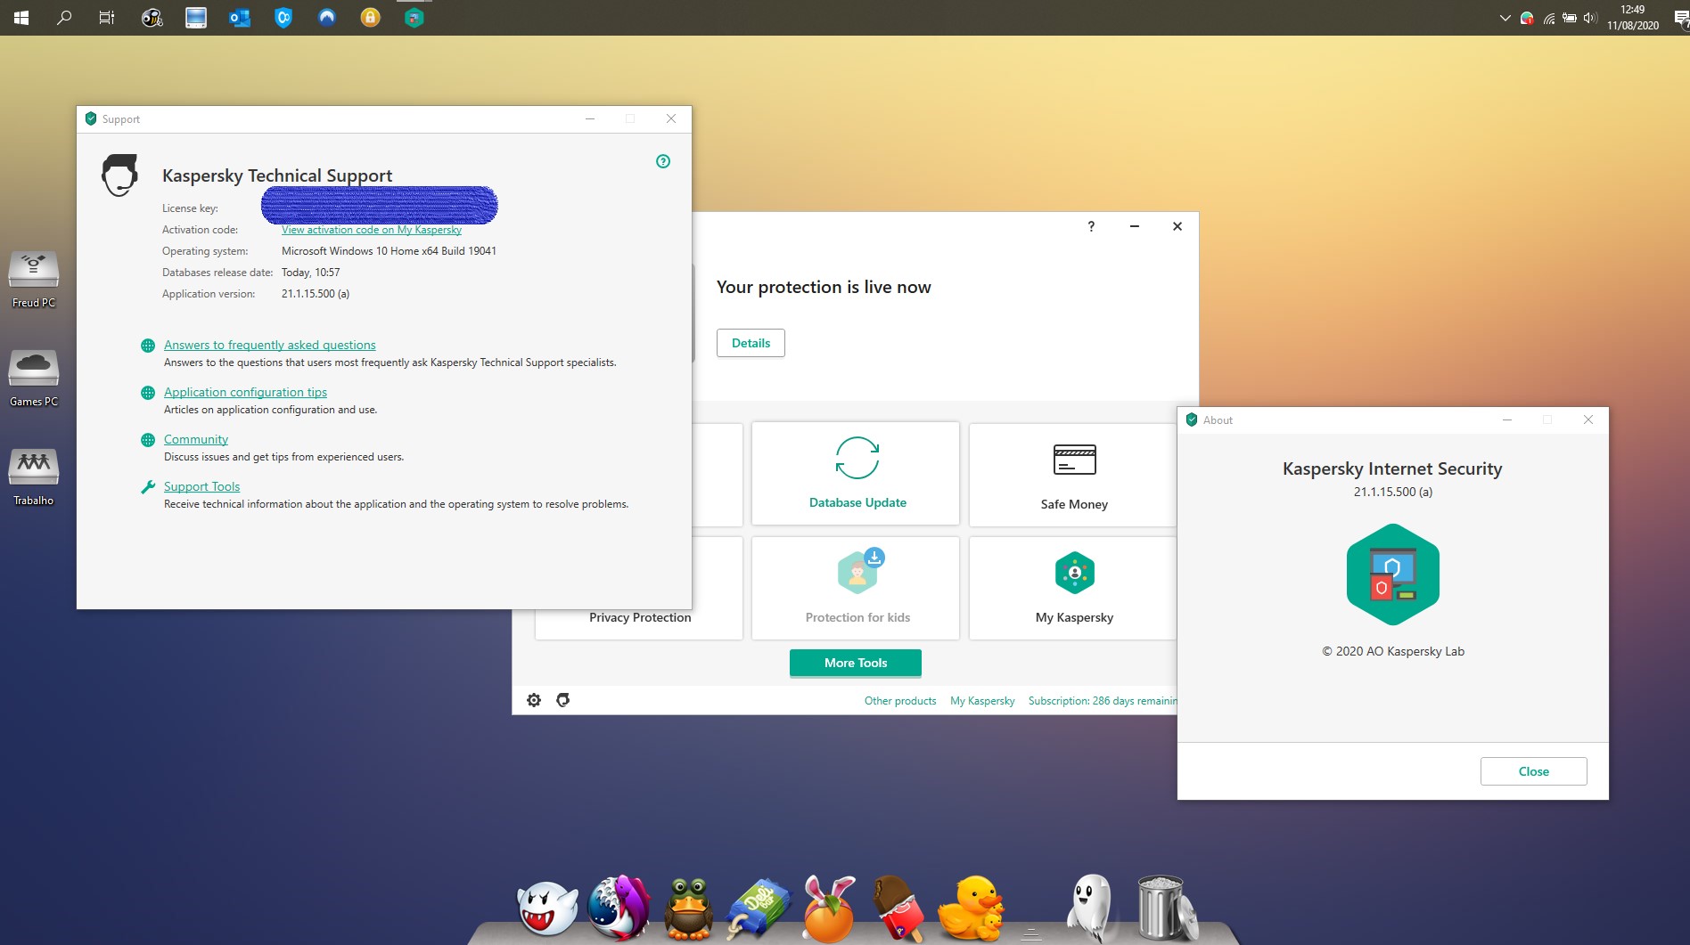Viewport: 1690px width, 945px height.
Task: Click the clock and date in taskbar
Action: point(1633,18)
